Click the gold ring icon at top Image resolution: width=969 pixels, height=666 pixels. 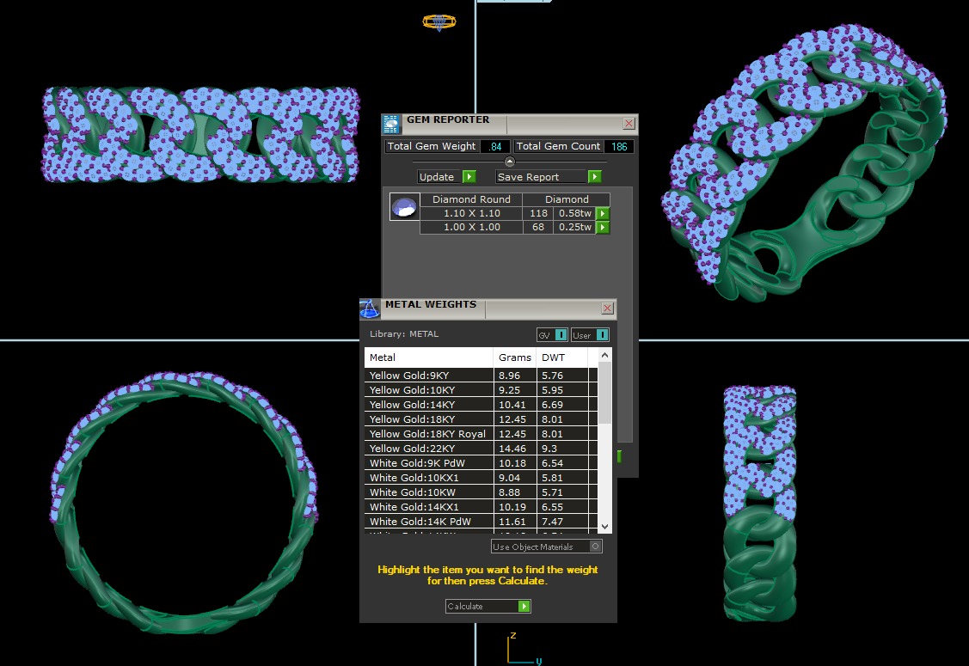pyautogui.click(x=439, y=22)
